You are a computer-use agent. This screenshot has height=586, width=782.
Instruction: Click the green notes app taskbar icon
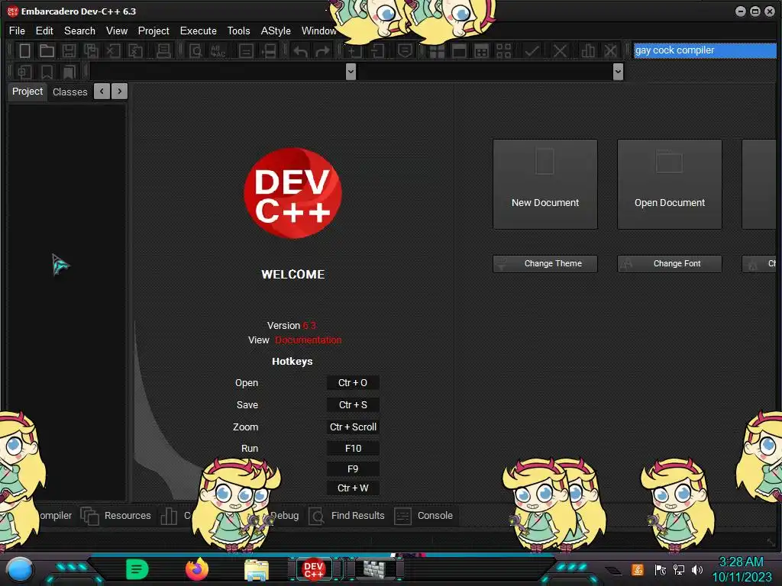click(x=137, y=569)
